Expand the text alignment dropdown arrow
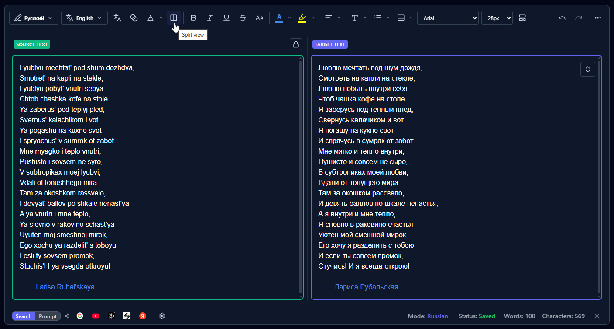The height and width of the screenshot is (329, 614). coord(339,18)
